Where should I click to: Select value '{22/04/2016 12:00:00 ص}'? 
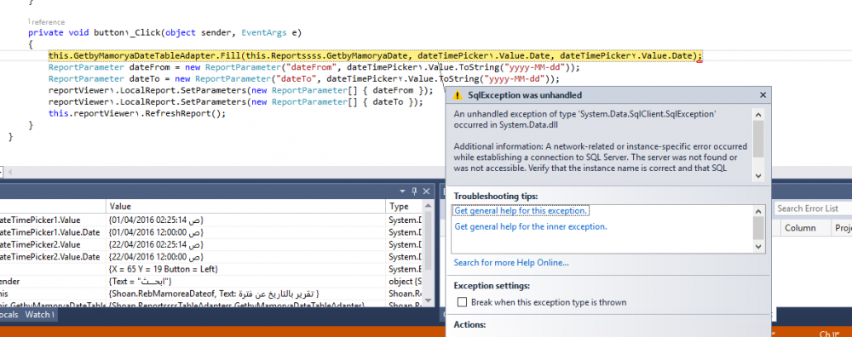tap(157, 257)
